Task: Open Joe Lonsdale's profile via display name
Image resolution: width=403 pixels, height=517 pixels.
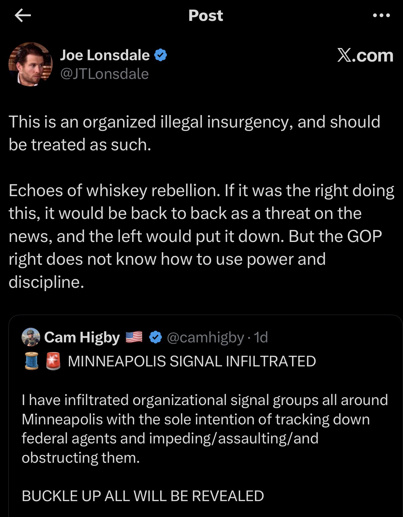Action: click(x=105, y=55)
